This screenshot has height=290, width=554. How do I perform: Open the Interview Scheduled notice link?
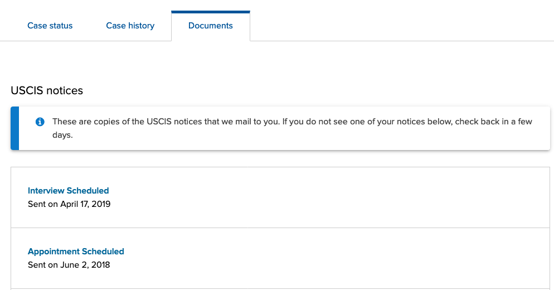tap(69, 191)
